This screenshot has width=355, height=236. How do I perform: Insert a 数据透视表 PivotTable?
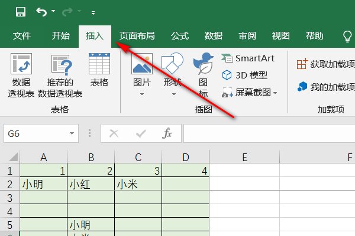[21, 76]
